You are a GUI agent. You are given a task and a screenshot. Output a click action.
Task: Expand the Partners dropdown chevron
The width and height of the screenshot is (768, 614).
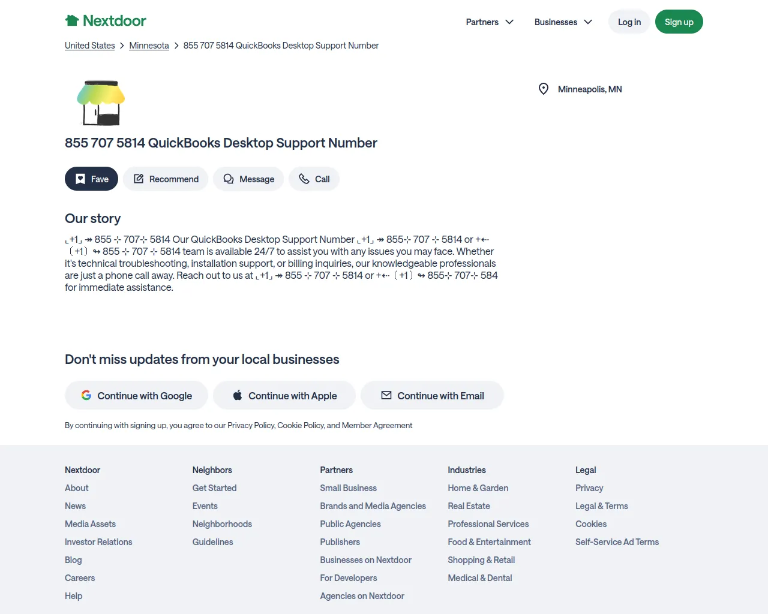(x=509, y=22)
